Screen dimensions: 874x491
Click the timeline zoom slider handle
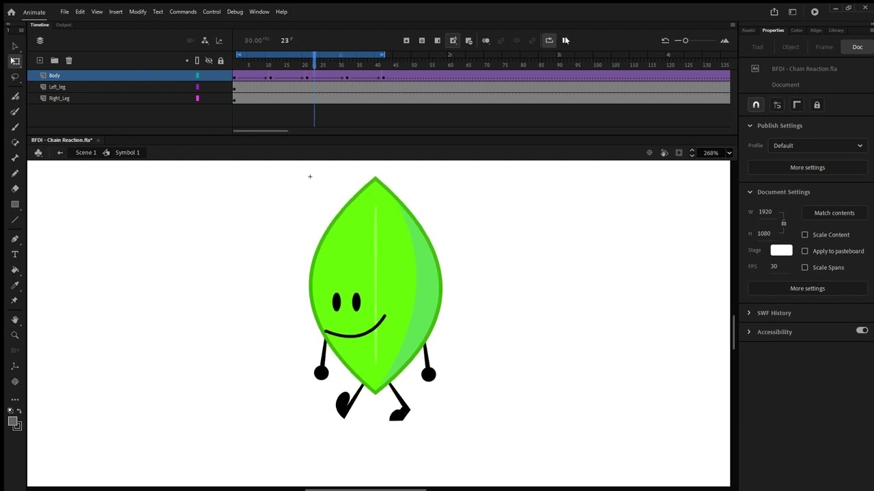click(x=686, y=41)
